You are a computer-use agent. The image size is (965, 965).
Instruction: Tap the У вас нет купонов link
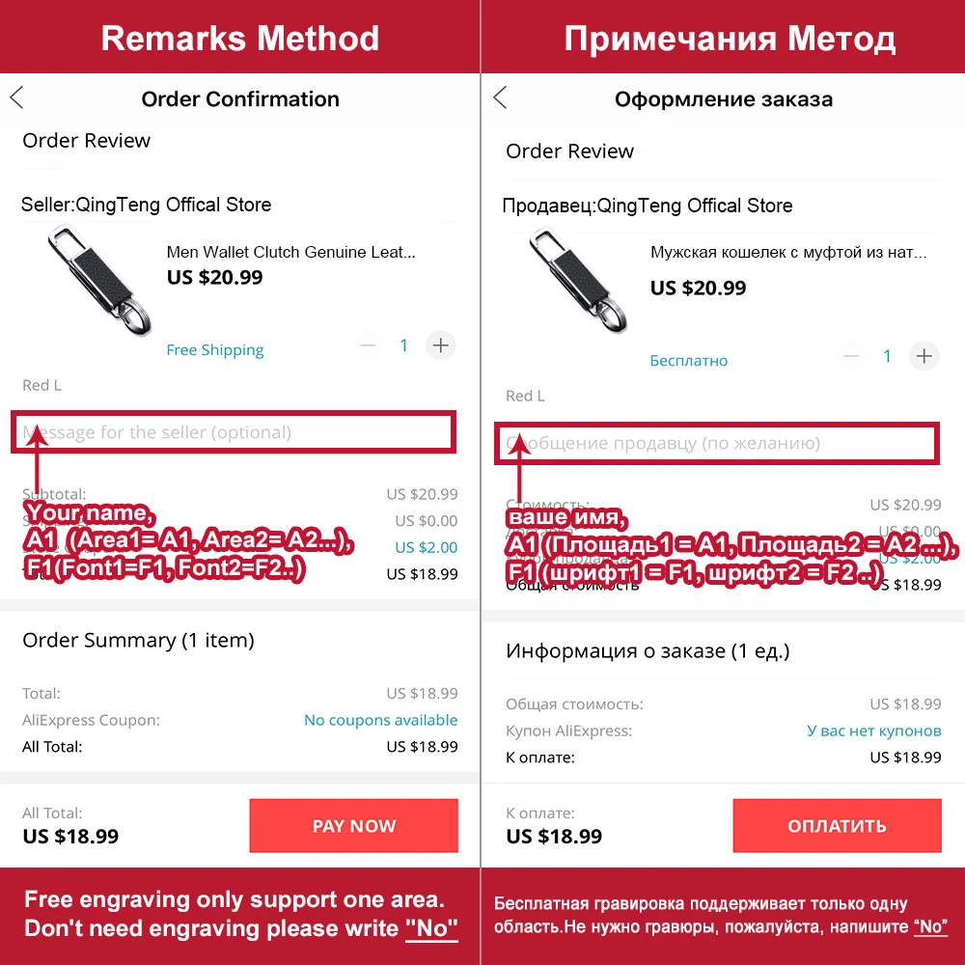click(x=873, y=731)
